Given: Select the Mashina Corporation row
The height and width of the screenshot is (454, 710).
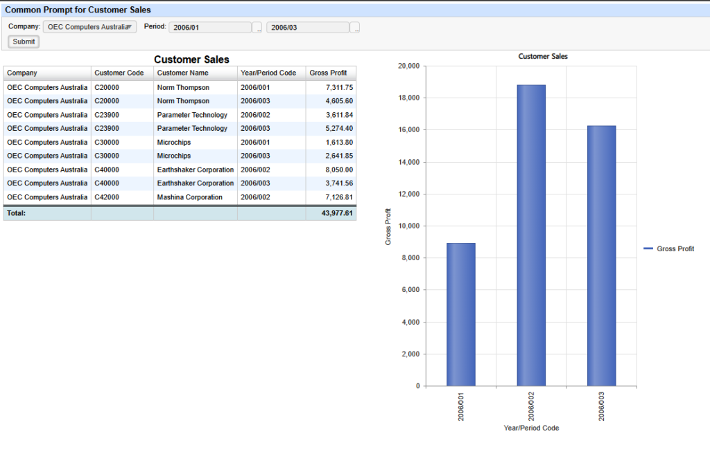Looking at the screenshot, I should (180, 197).
